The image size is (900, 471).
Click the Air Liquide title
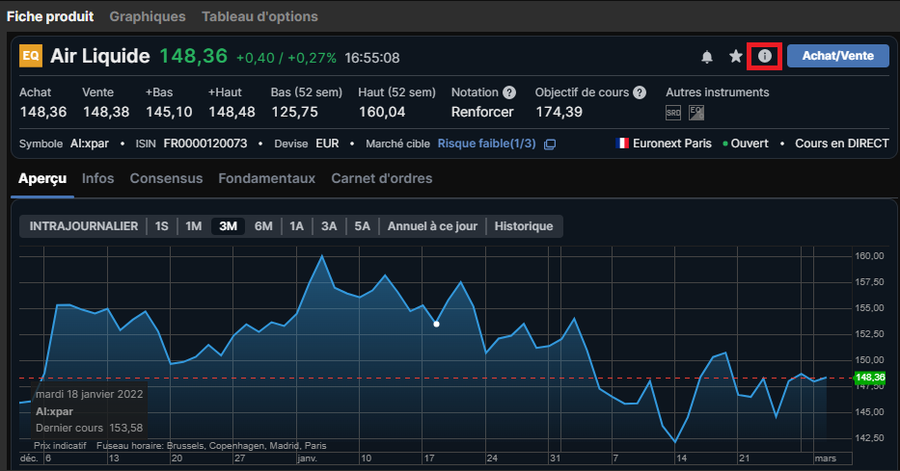tap(100, 56)
